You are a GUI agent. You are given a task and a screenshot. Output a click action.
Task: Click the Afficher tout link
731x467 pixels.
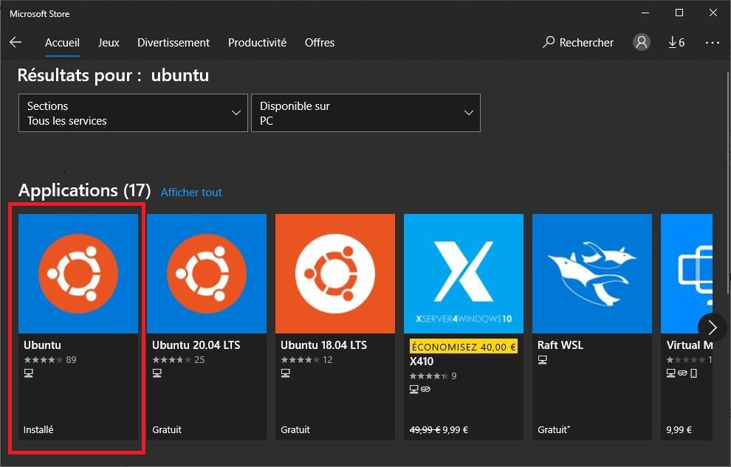[x=191, y=193]
